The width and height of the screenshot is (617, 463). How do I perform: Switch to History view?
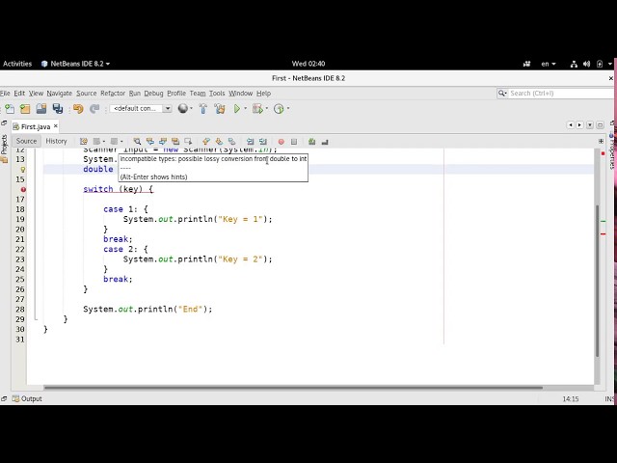click(56, 141)
